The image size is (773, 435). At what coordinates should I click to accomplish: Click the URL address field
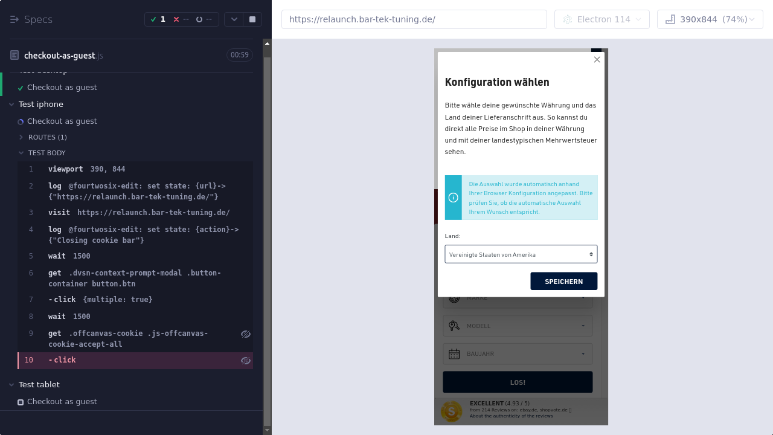[x=414, y=19]
